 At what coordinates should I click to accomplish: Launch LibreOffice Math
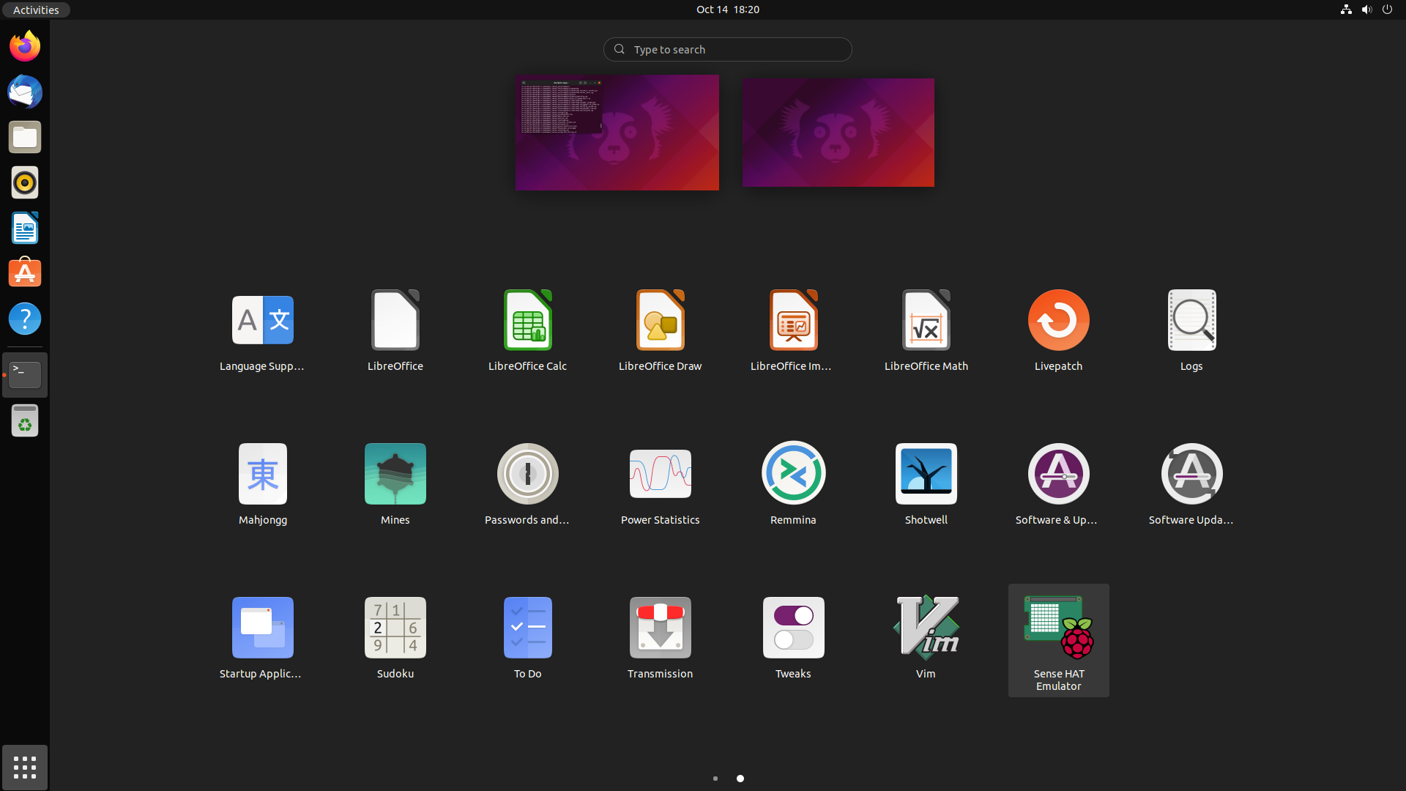[926, 331]
